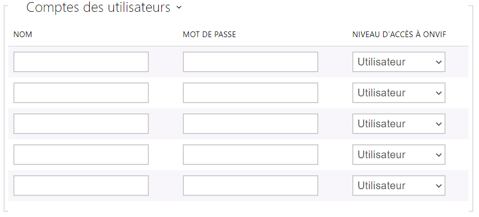Focus the first row Nom field

pyautogui.click(x=81, y=62)
